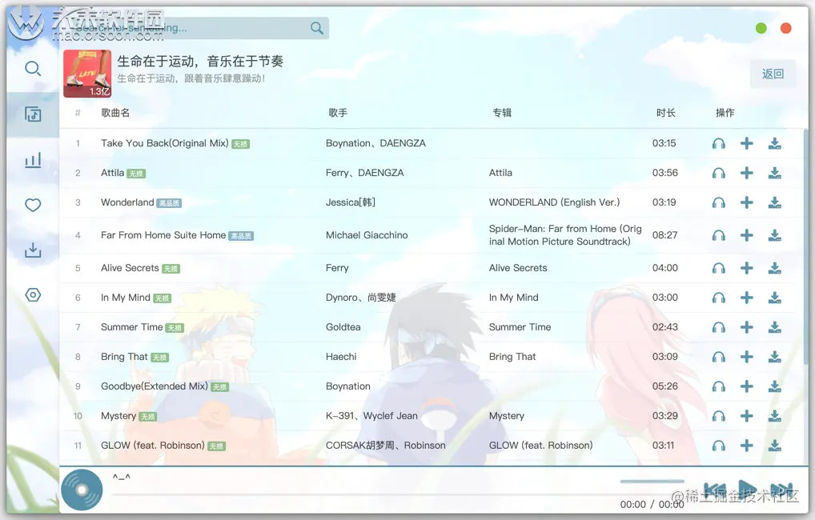Screen dimensions: 815x520
Task: Click the 专辑 column header
Action: [502, 113]
